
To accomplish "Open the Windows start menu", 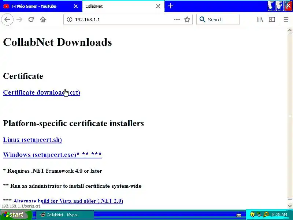I will (x=16, y=214).
